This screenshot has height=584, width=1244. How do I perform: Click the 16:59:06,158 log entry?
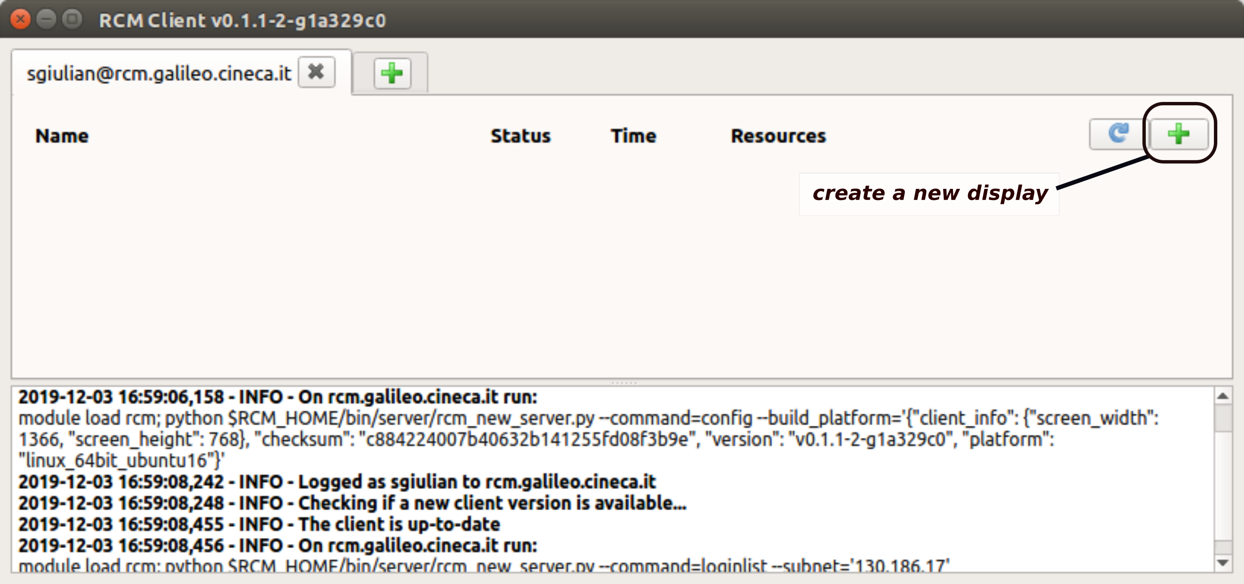click(x=278, y=397)
